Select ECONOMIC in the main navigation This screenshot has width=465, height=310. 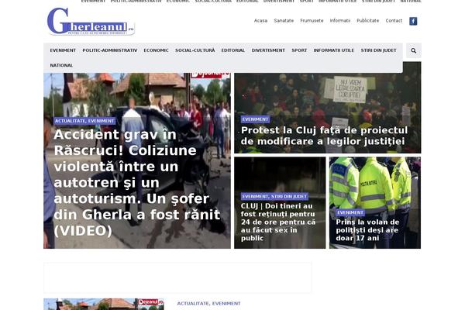click(156, 50)
